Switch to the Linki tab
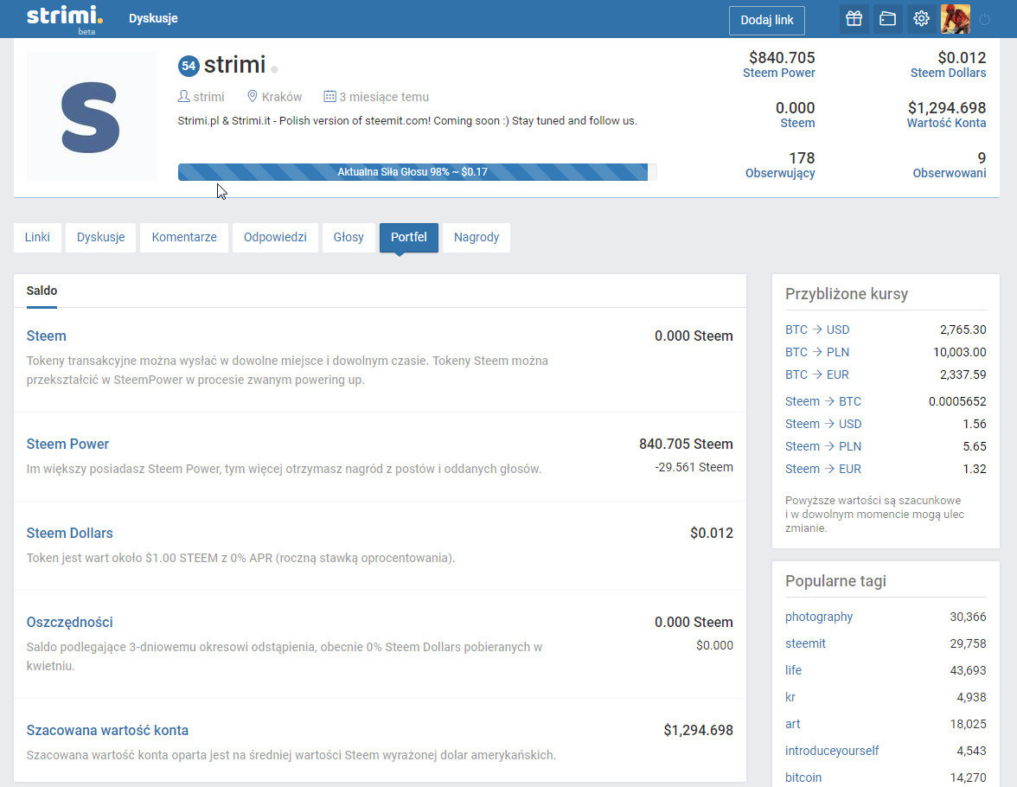Screen dimensions: 1017x787 37,237
